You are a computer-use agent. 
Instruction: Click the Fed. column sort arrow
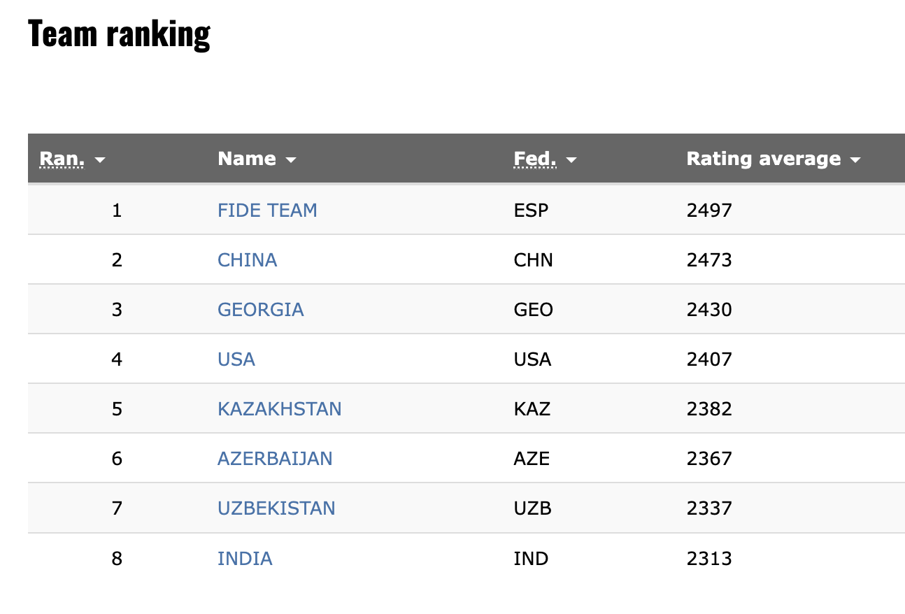click(571, 160)
